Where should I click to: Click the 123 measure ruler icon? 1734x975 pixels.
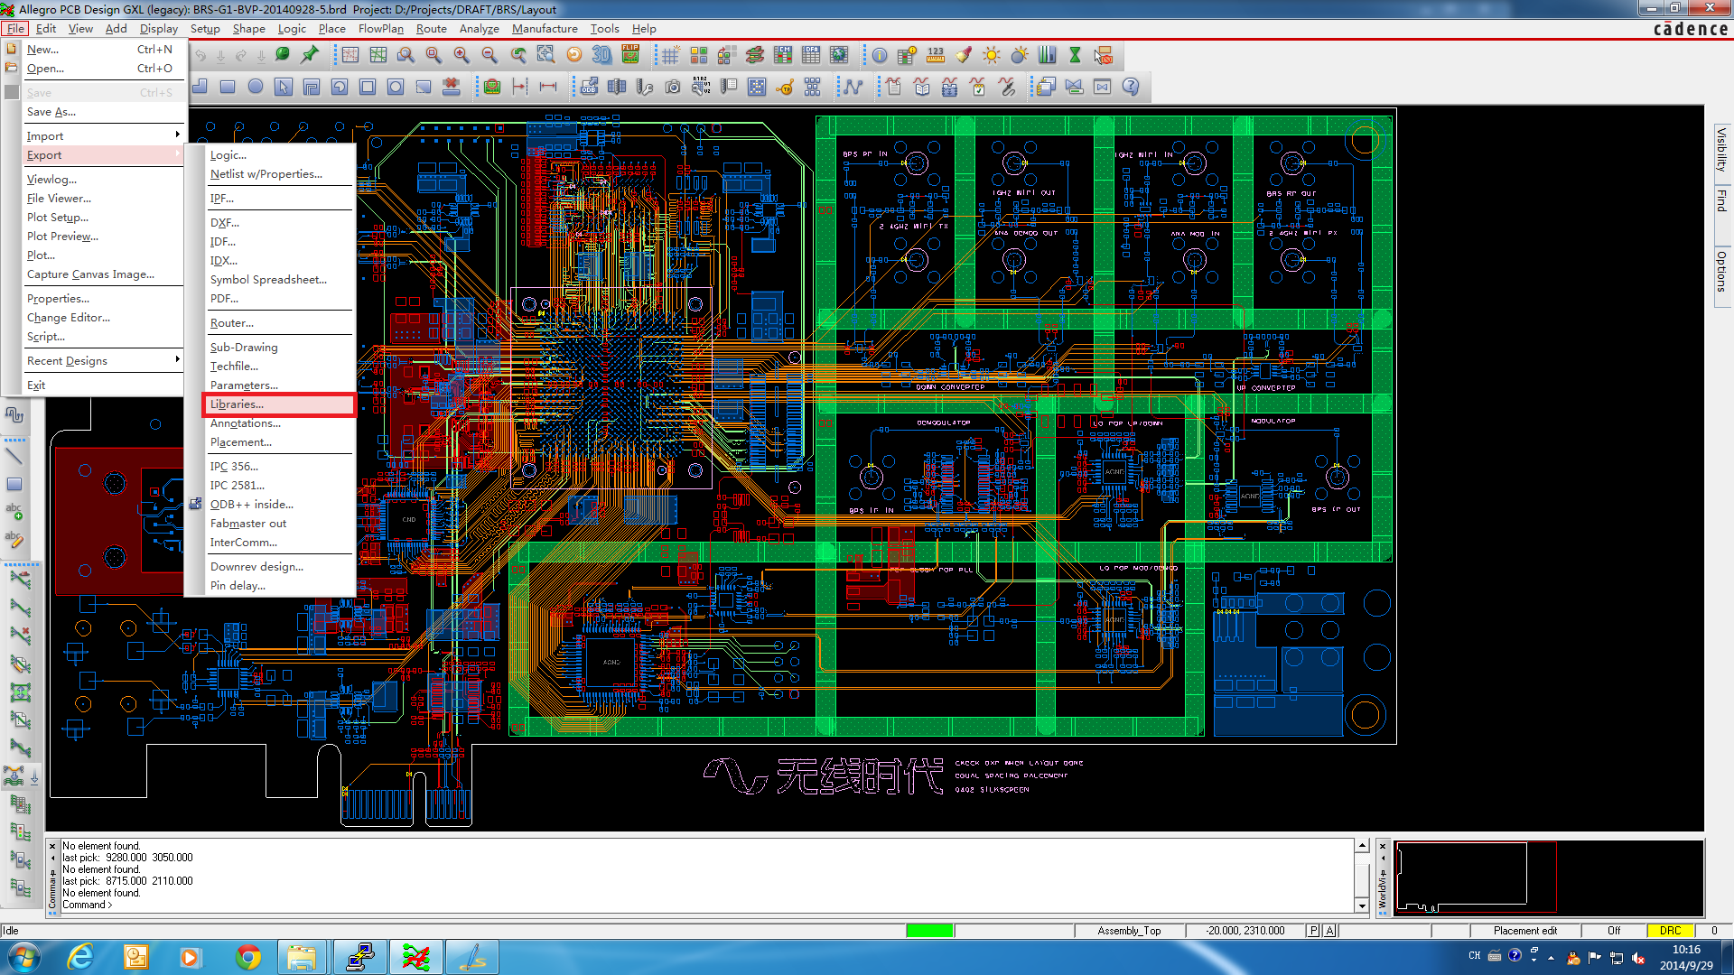936,55
